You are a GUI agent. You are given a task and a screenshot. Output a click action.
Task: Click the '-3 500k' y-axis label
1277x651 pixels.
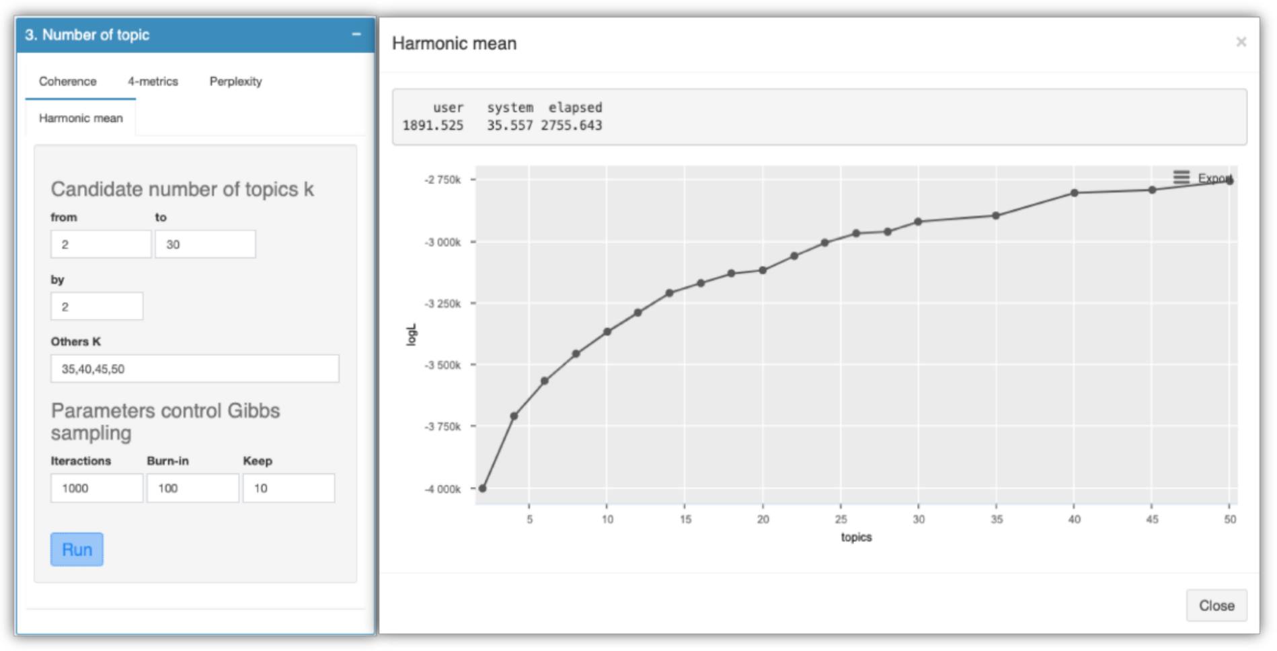tap(442, 365)
